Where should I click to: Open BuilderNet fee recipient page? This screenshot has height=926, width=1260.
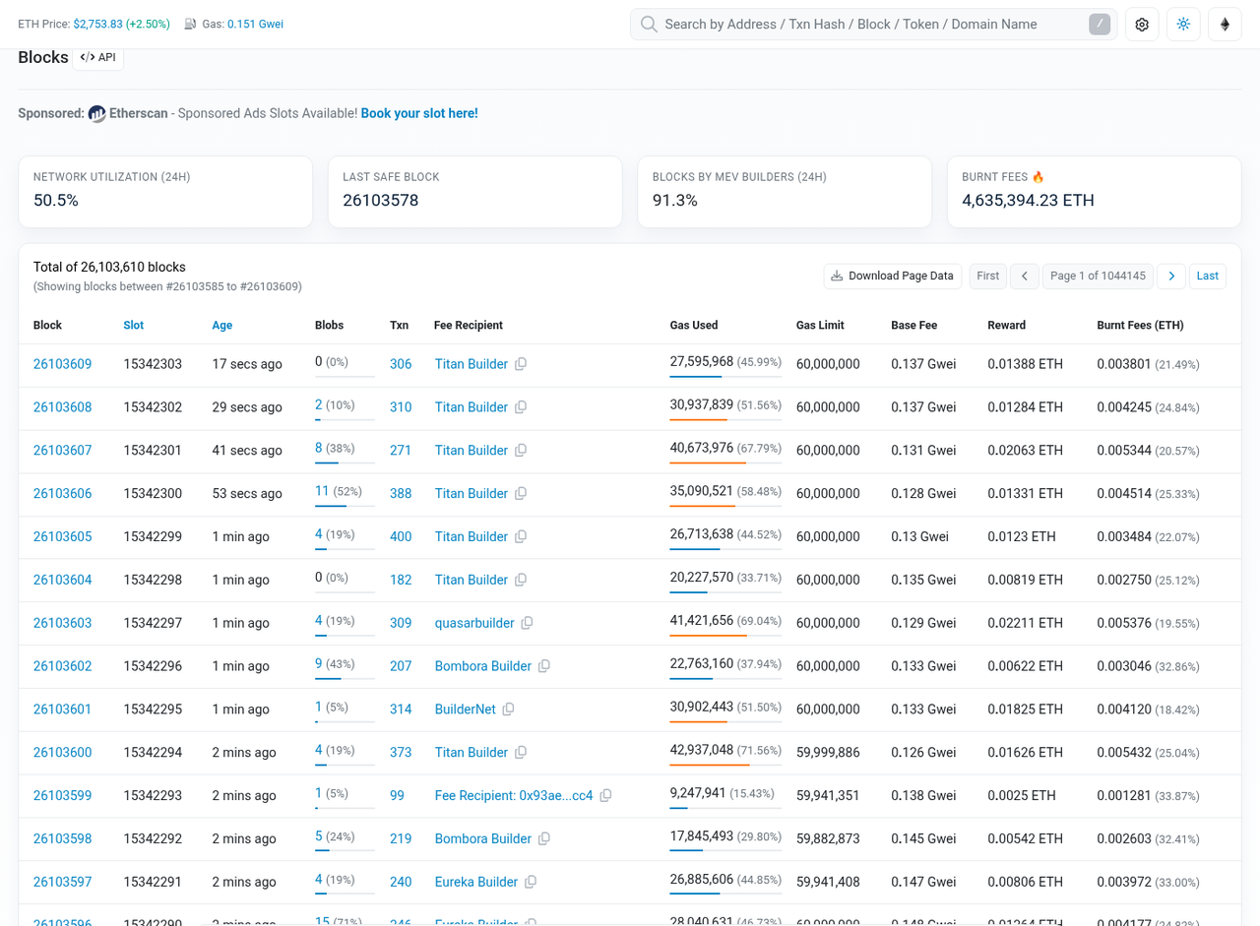coord(466,710)
